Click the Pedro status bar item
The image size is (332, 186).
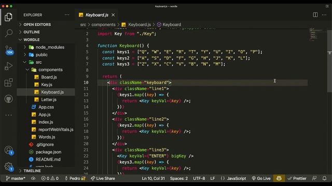pos(75,178)
